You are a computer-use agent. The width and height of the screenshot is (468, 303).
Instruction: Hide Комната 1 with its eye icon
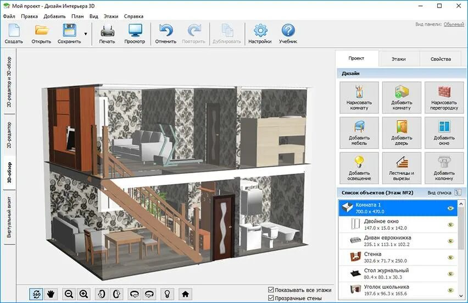[x=450, y=208]
